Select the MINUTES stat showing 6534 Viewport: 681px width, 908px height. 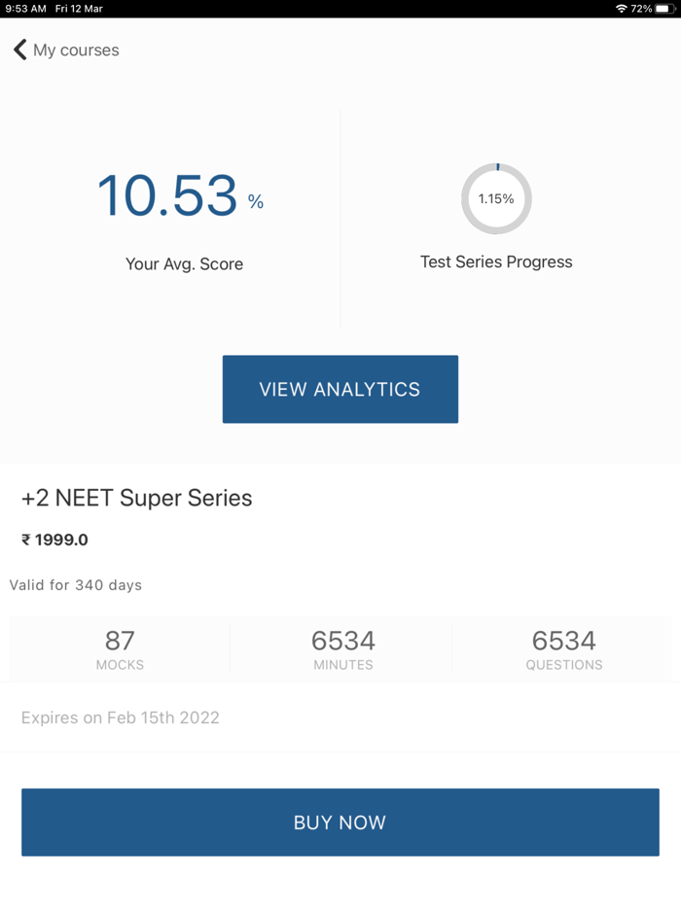coord(342,649)
